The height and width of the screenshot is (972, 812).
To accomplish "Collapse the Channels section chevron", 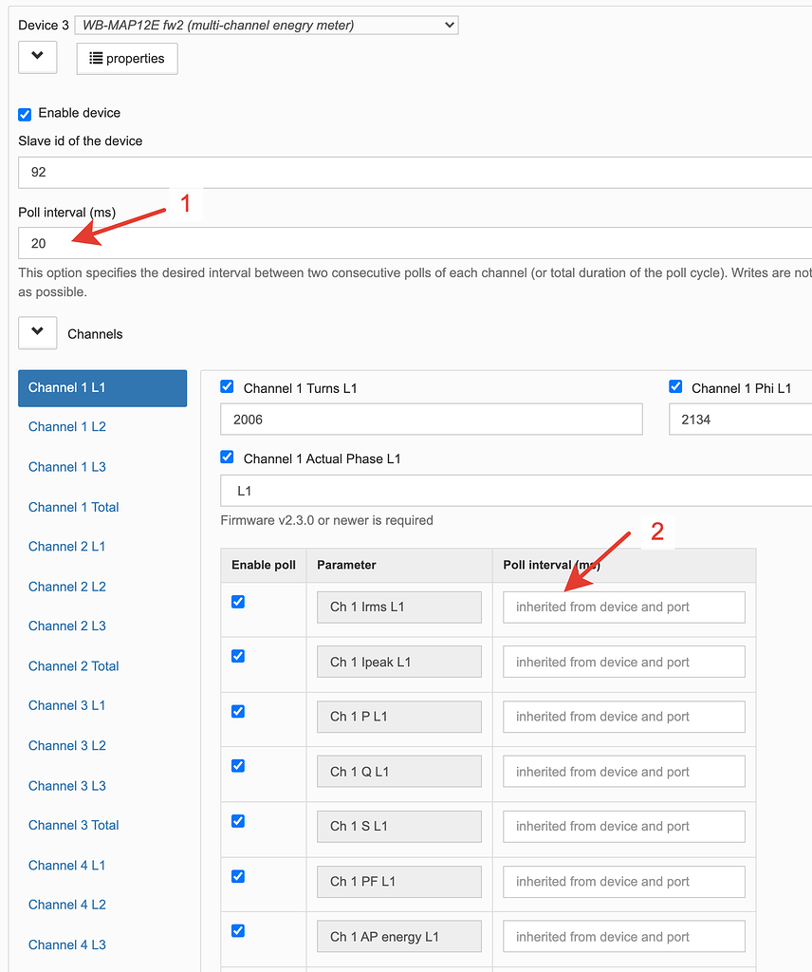I will [37, 333].
